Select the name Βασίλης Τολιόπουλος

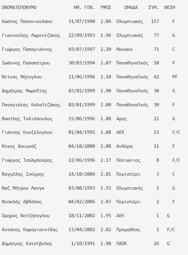pyautogui.click(x=27, y=119)
